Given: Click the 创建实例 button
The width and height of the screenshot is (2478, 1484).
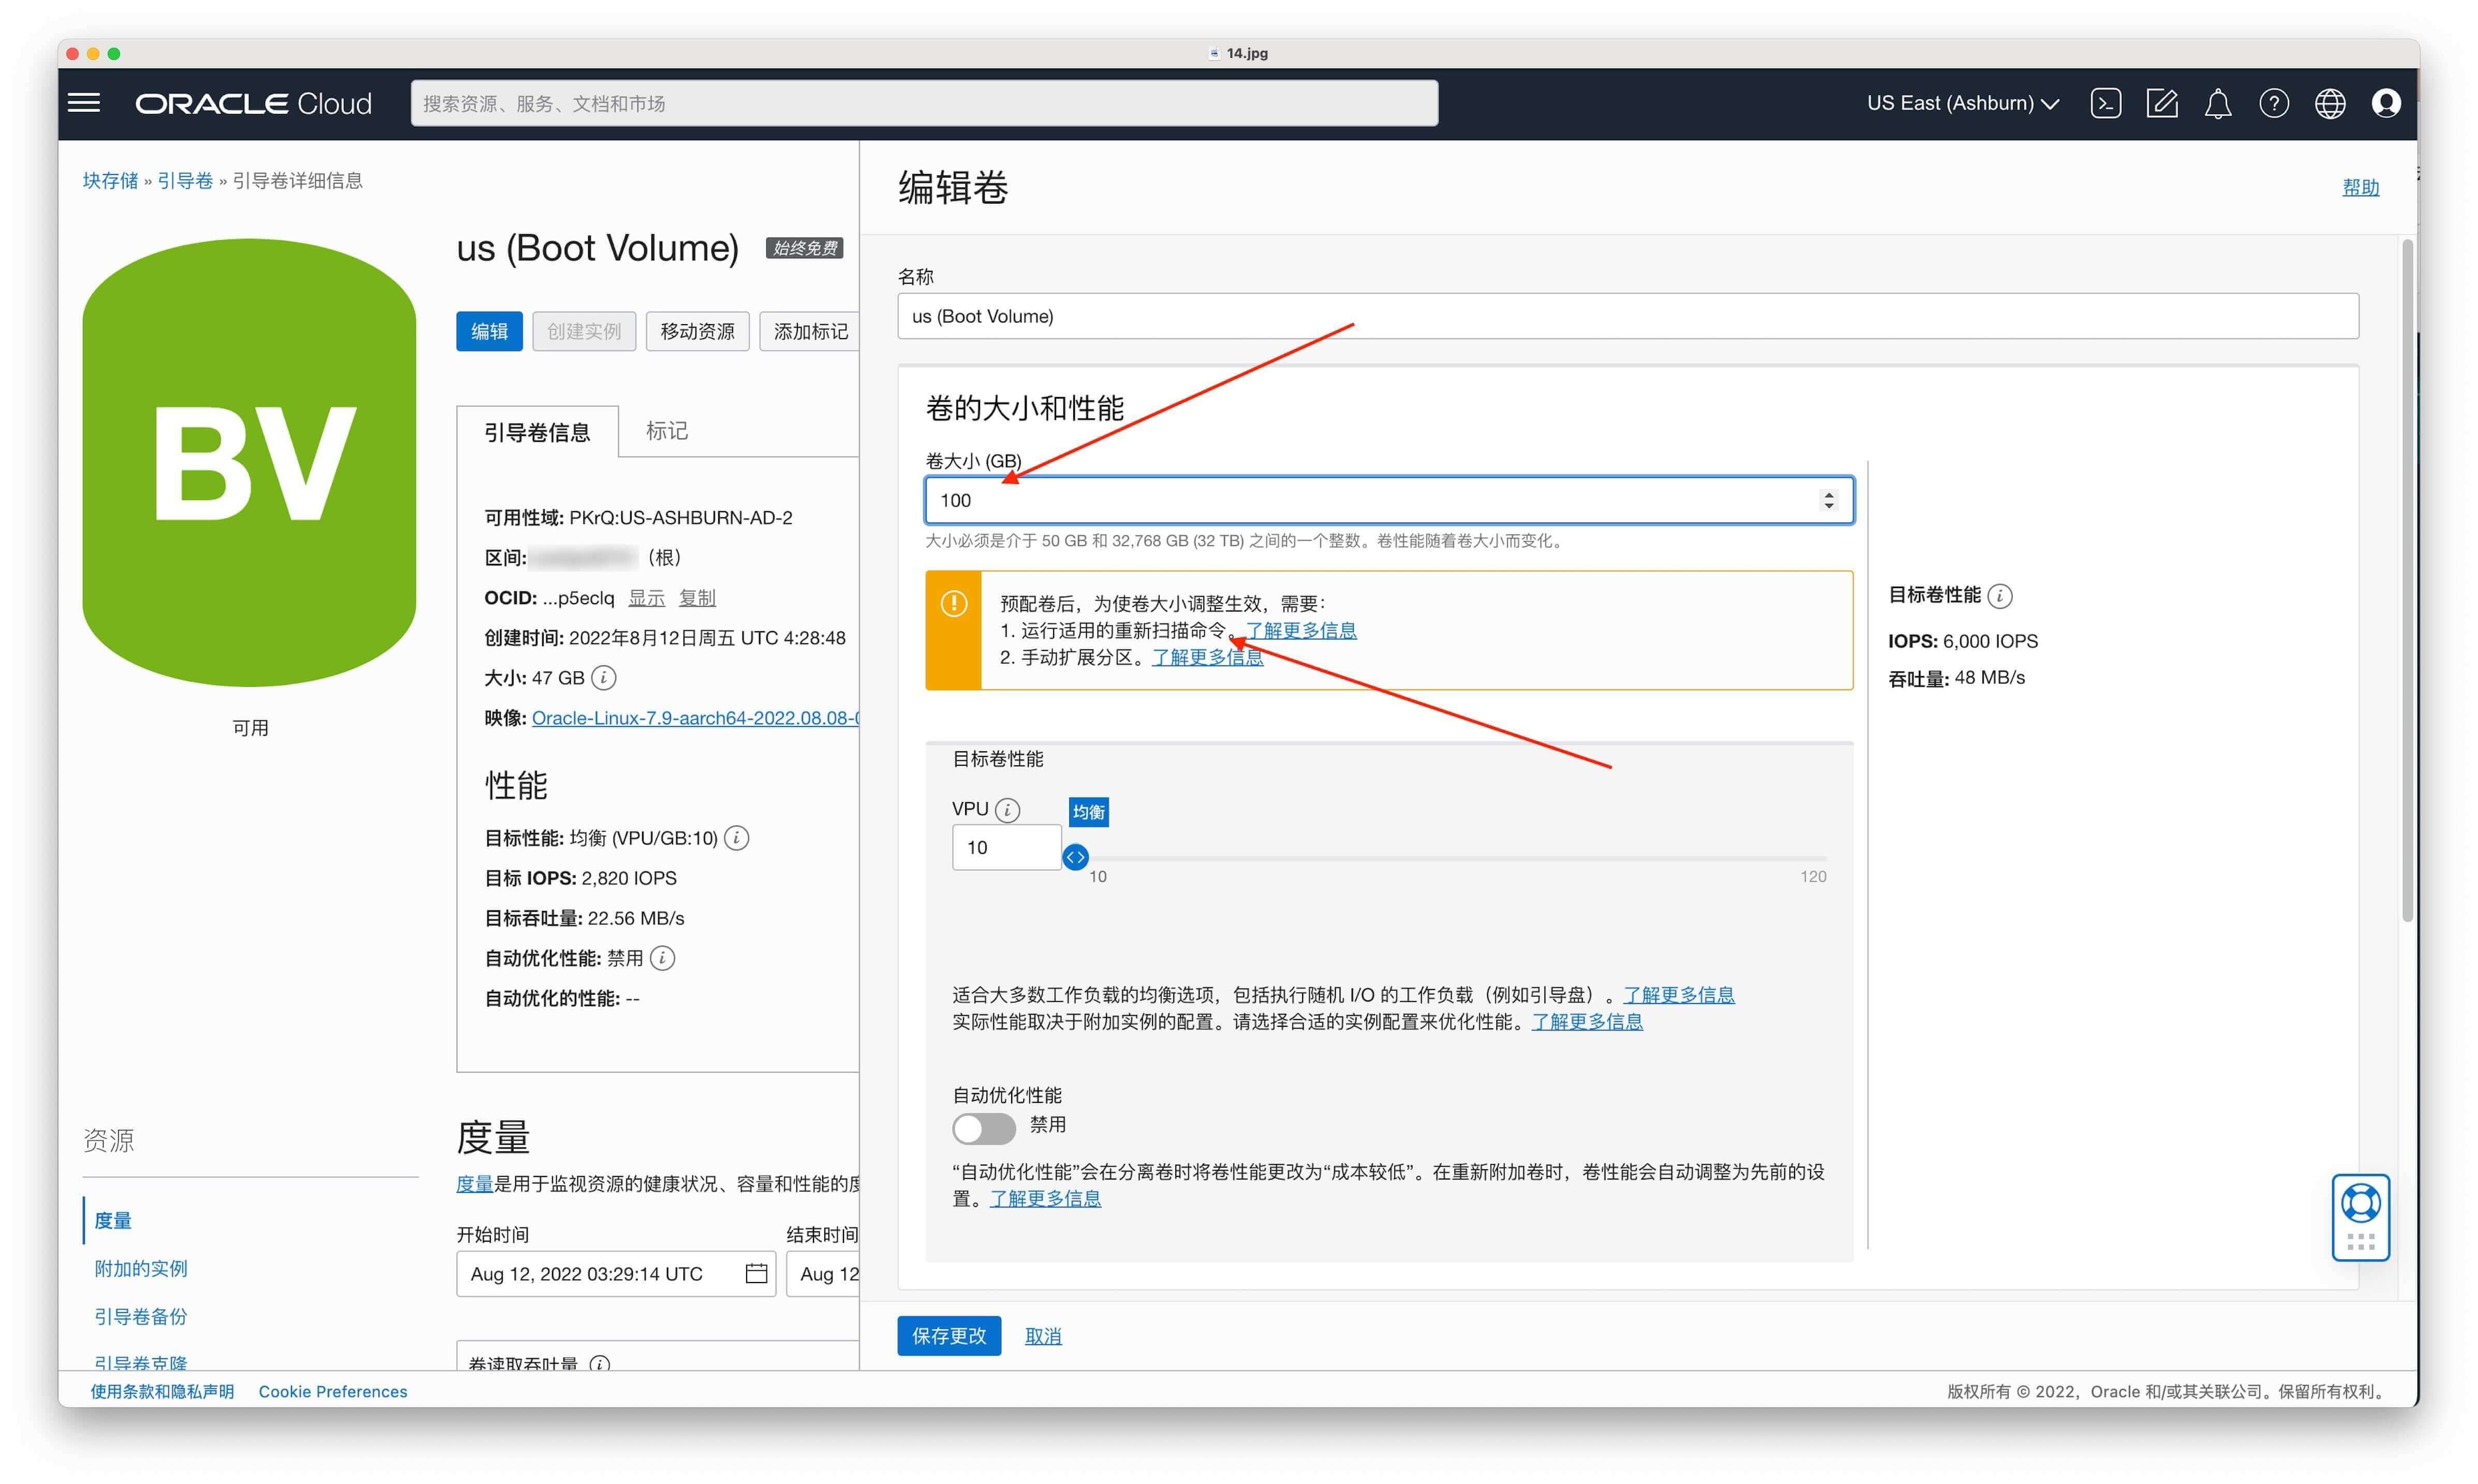Looking at the screenshot, I should click(x=584, y=331).
